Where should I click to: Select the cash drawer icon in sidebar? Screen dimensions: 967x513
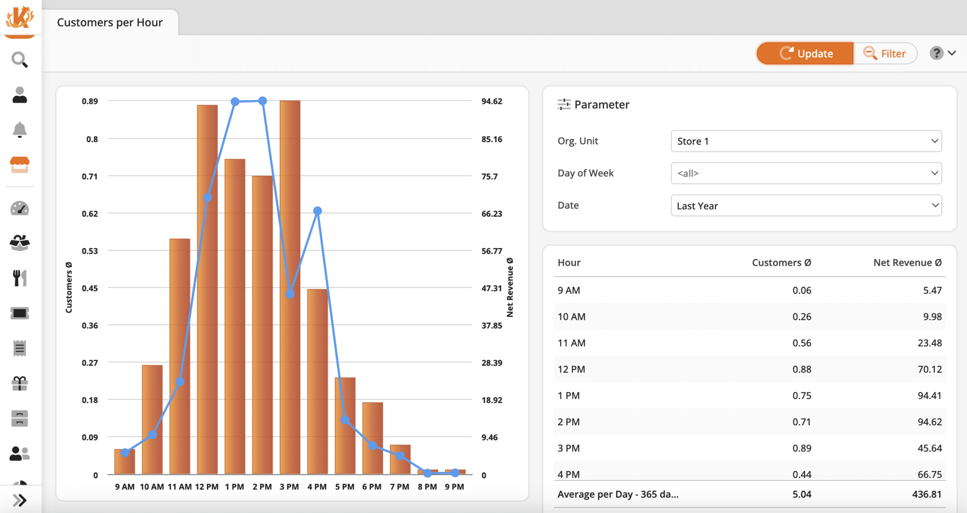click(x=19, y=418)
